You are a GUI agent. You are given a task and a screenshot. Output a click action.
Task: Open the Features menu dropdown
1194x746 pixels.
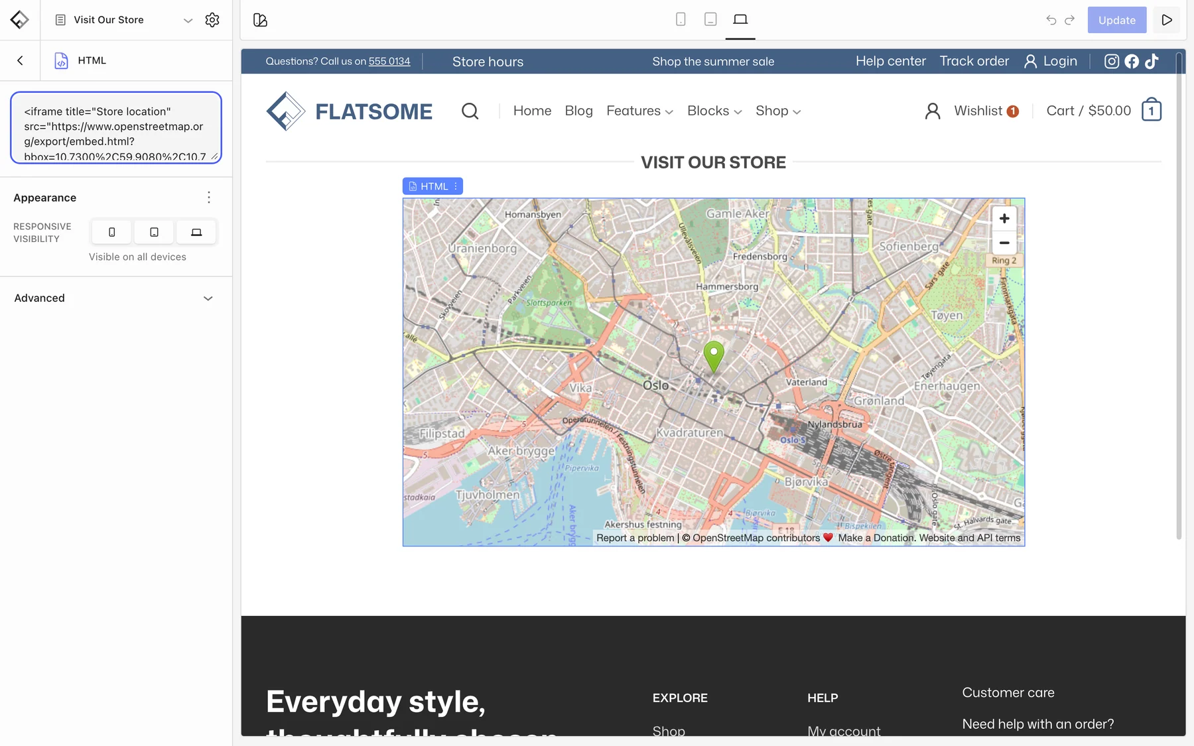639,111
